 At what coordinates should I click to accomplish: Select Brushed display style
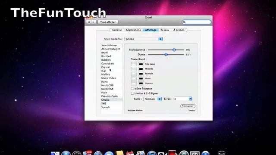pos(112,56)
